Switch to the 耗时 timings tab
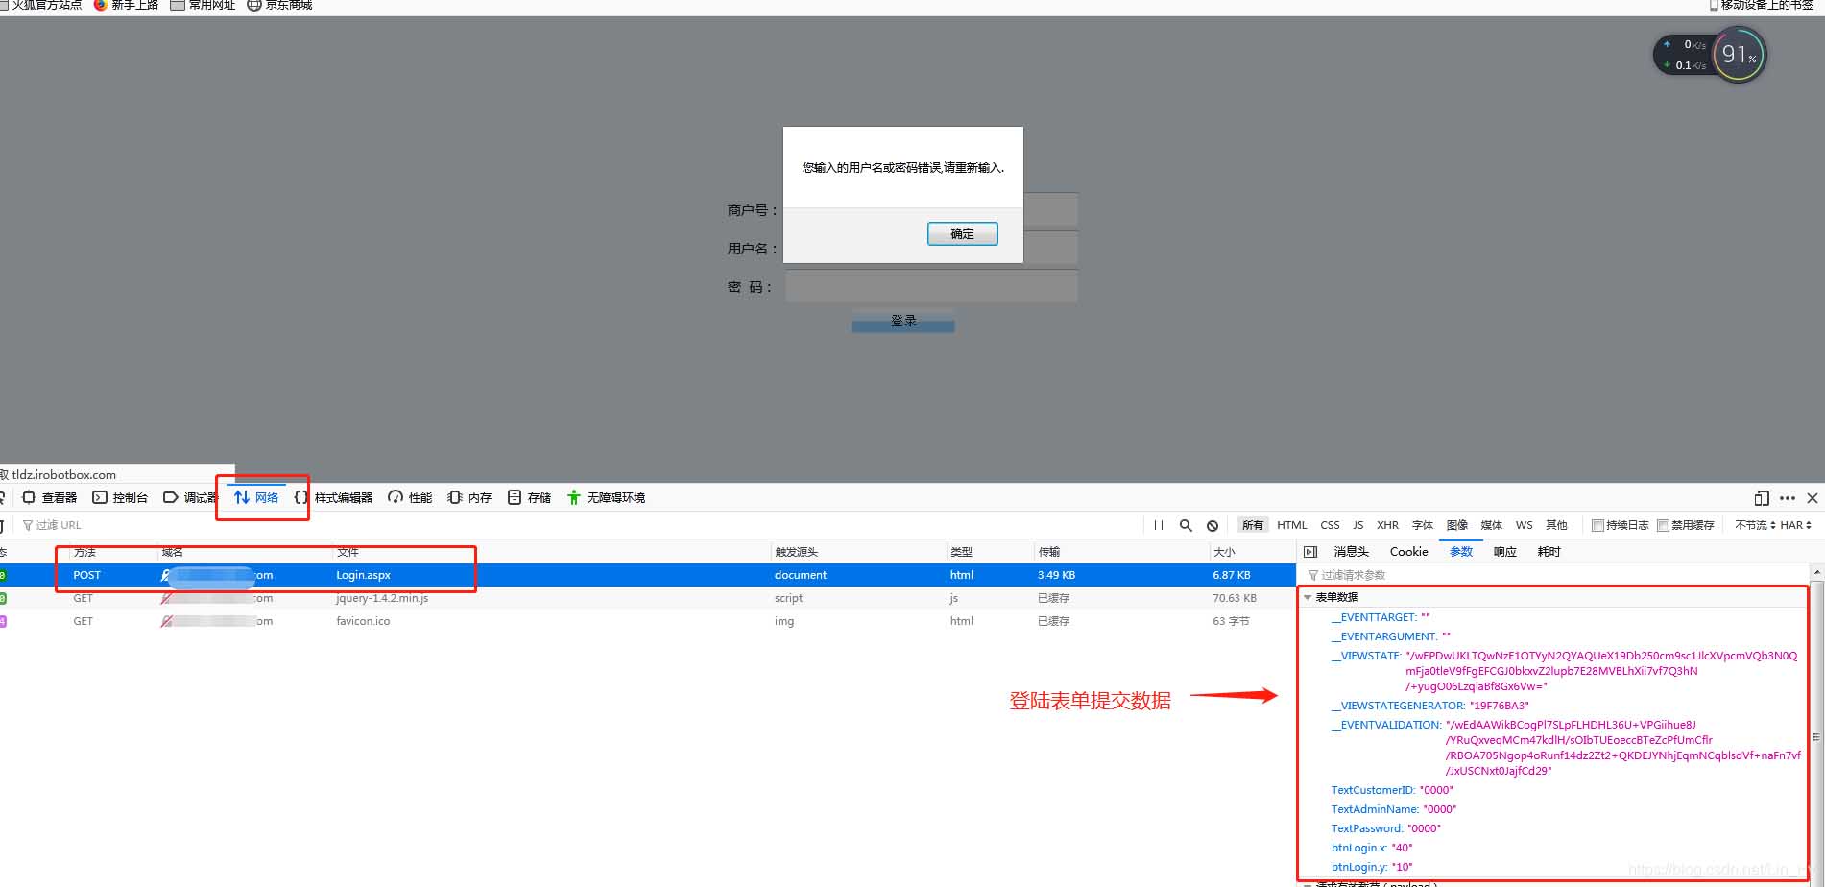The width and height of the screenshot is (1825, 887). [x=1549, y=552]
